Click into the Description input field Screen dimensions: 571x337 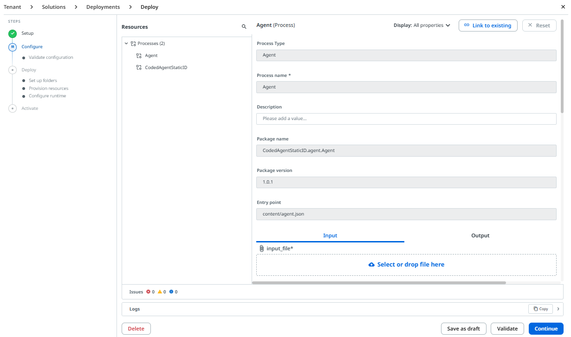point(406,119)
